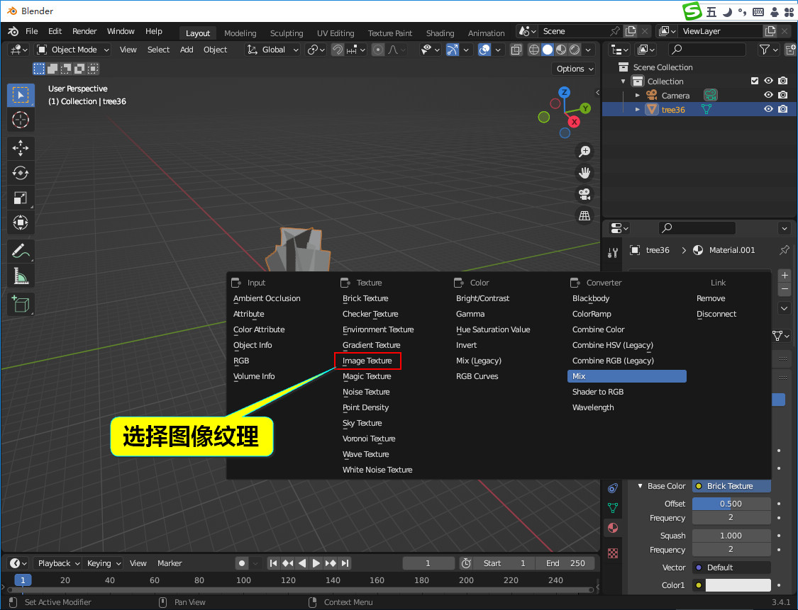Activate the Move tool
Image resolution: width=798 pixels, height=610 pixels.
21,148
